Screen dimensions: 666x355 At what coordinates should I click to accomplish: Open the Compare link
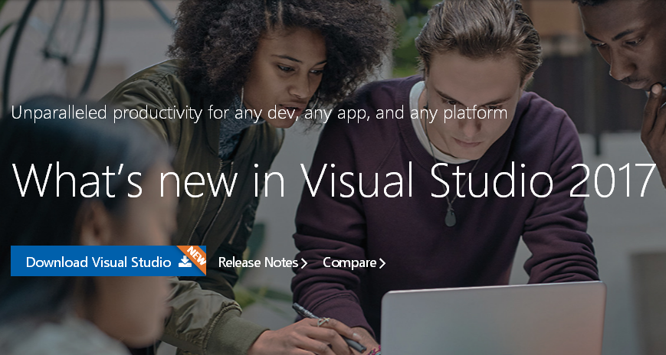coord(349,262)
